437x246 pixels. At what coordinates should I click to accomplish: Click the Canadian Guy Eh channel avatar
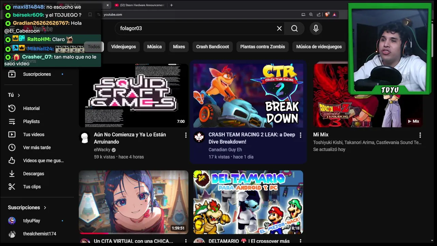[x=199, y=137]
